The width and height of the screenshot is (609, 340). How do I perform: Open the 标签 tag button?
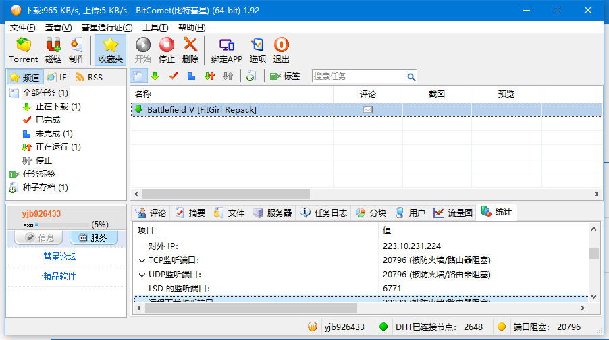(x=285, y=76)
